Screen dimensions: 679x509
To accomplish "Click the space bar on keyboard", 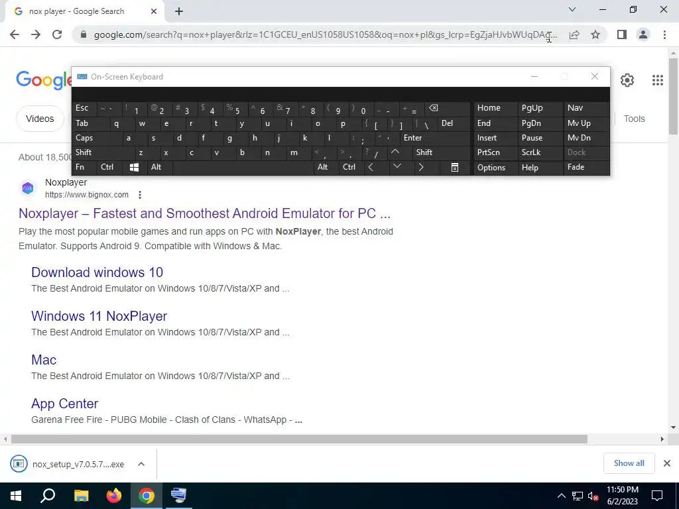I will 243,168.
